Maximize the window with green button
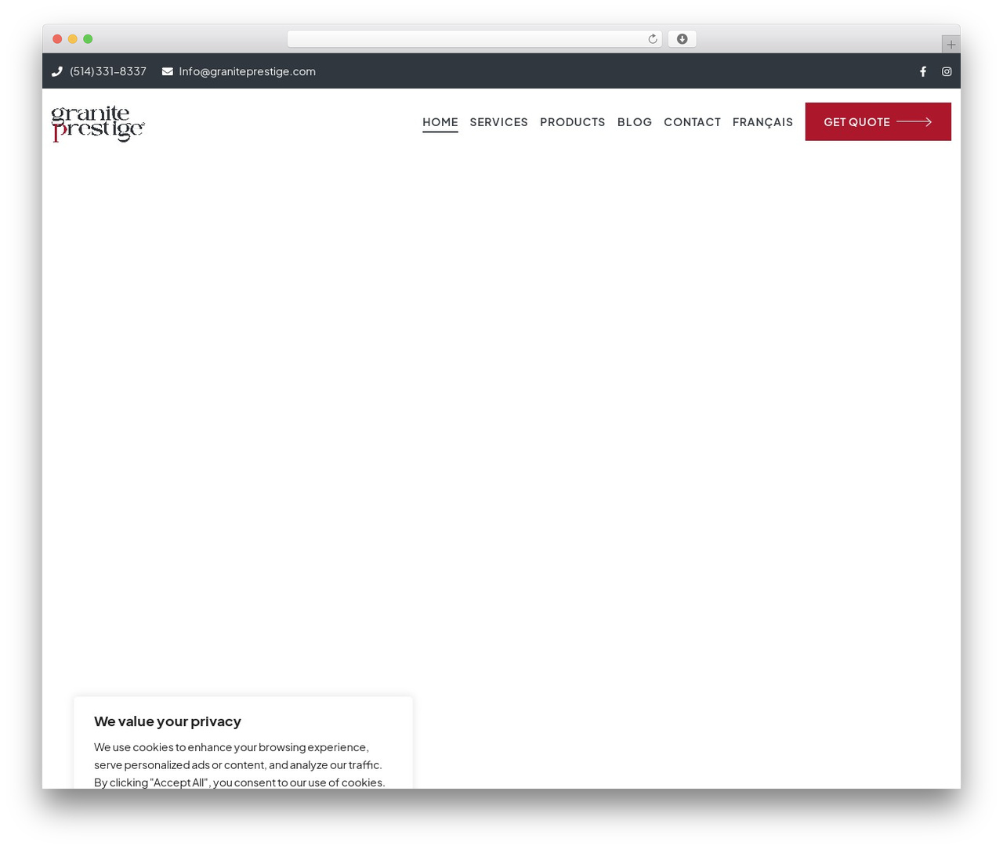This screenshot has height=849, width=1003. [x=88, y=39]
